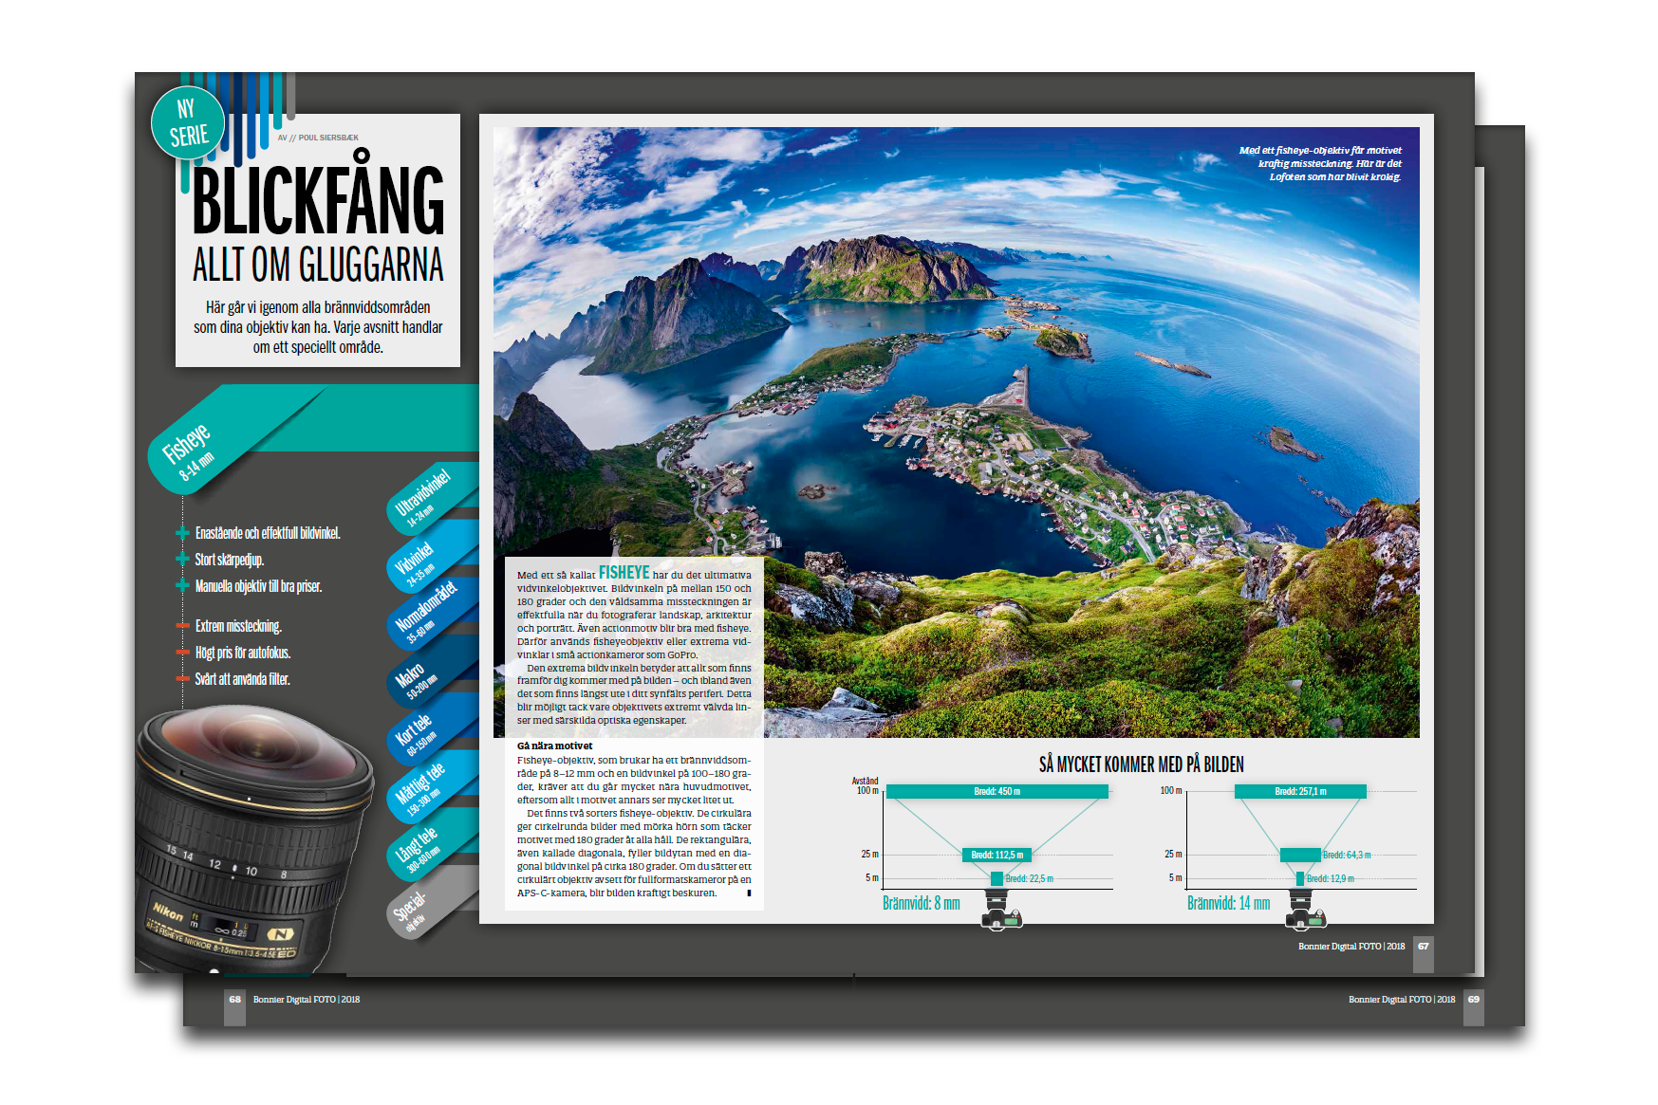Click the page number 67 box
Screen dimensions: 1658x1105
(1423, 947)
